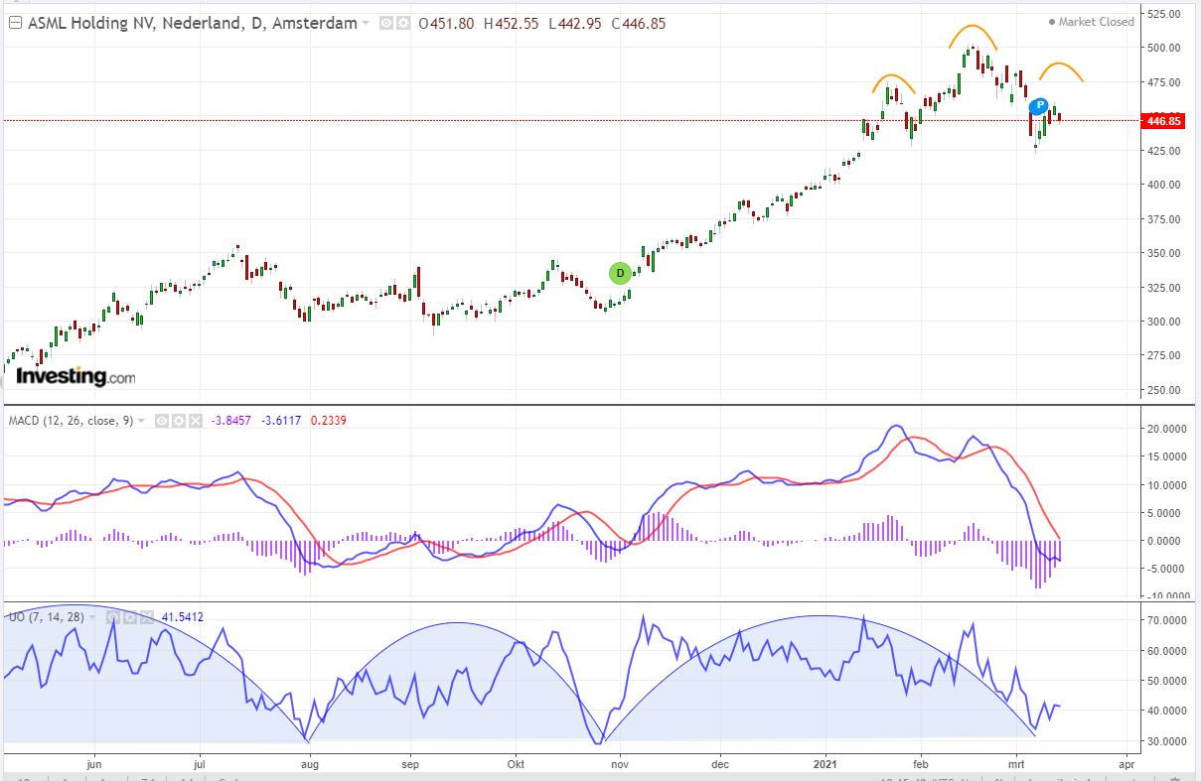Click the green D dividend marker
Viewport: 1201px width, 781px height.
pos(620,273)
